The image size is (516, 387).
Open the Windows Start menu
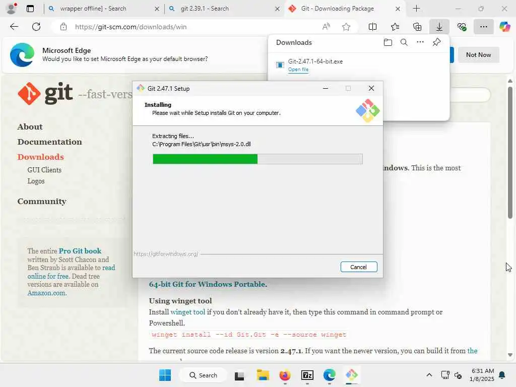tap(165, 375)
